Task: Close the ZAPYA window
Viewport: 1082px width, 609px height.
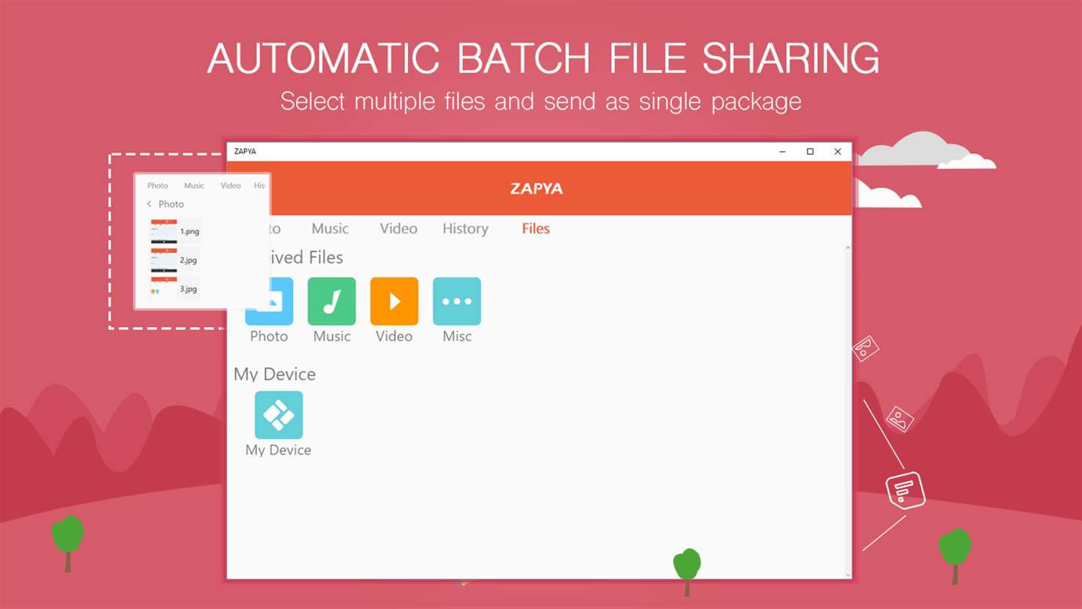Action: [x=838, y=151]
